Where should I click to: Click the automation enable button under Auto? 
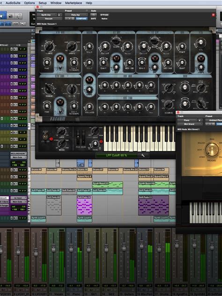click(x=94, y=15)
